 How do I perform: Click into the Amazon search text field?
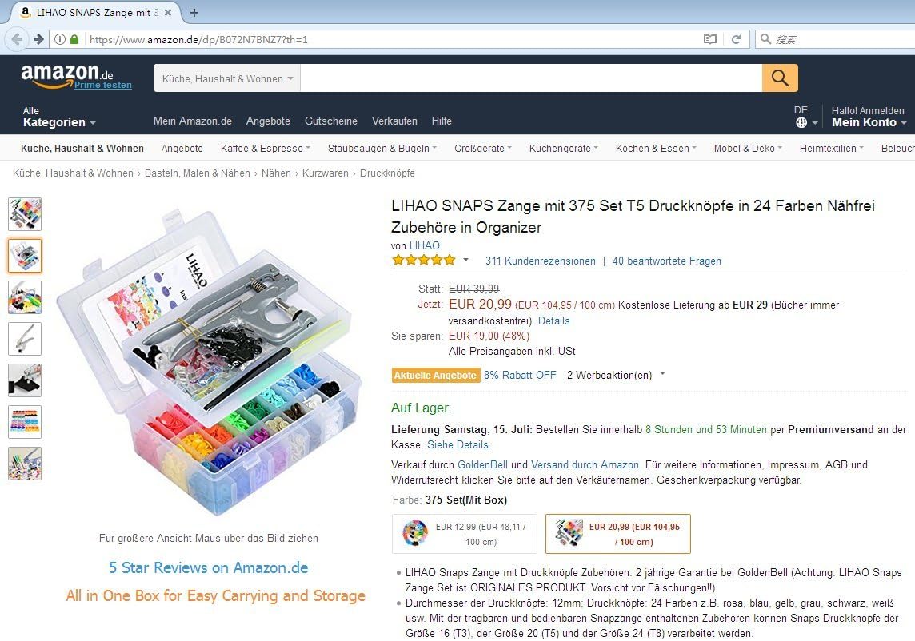[x=531, y=78]
